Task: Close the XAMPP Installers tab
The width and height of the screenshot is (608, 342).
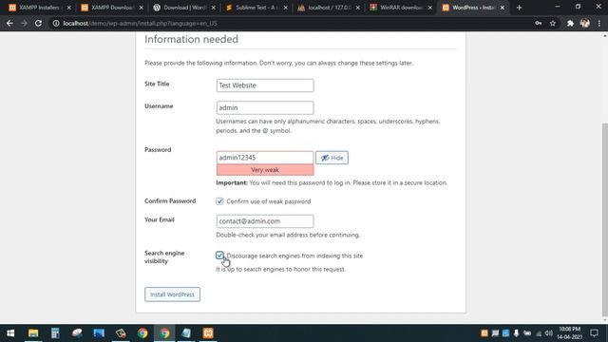Action: click(x=69, y=8)
